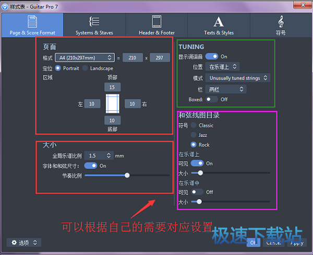Select the Rock chord symbol style
Screen dimensions: 313x255
point(194,144)
